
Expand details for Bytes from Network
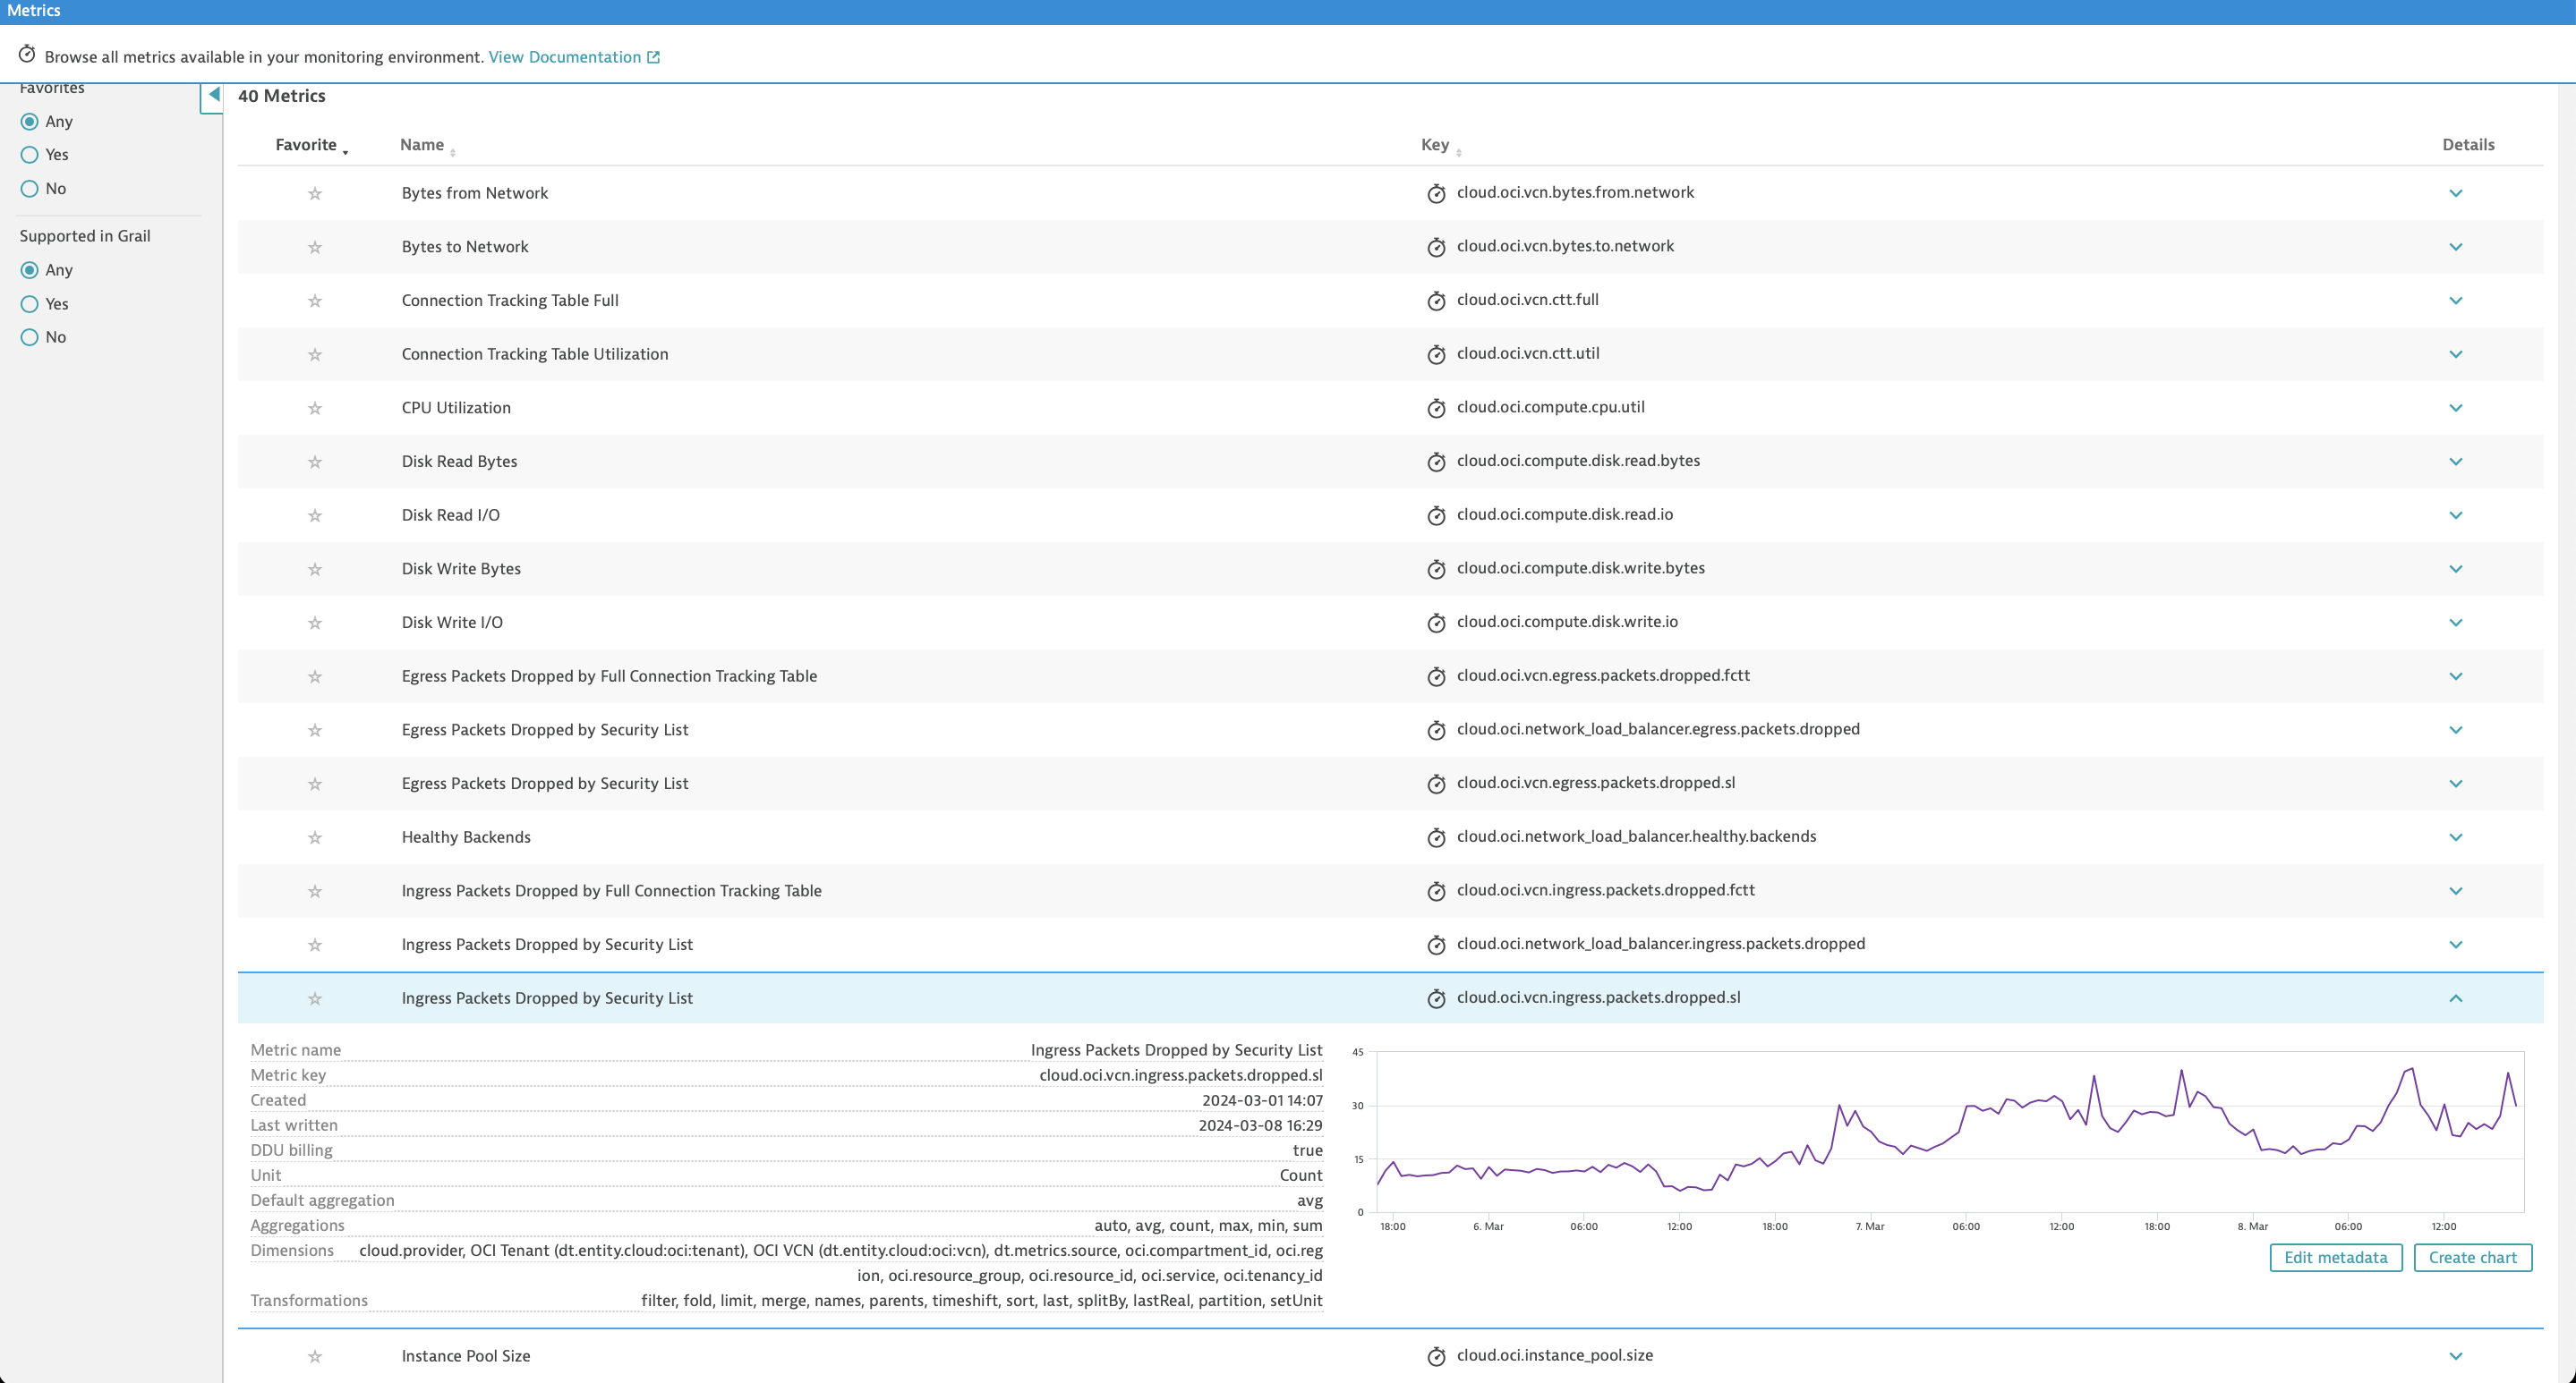pos(2456,194)
